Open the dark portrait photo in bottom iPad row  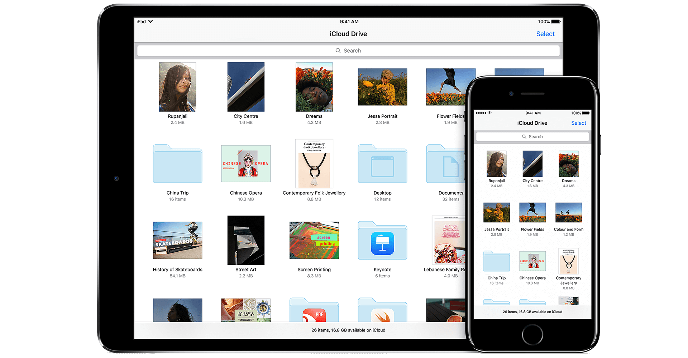pyautogui.click(x=177, y=310)
